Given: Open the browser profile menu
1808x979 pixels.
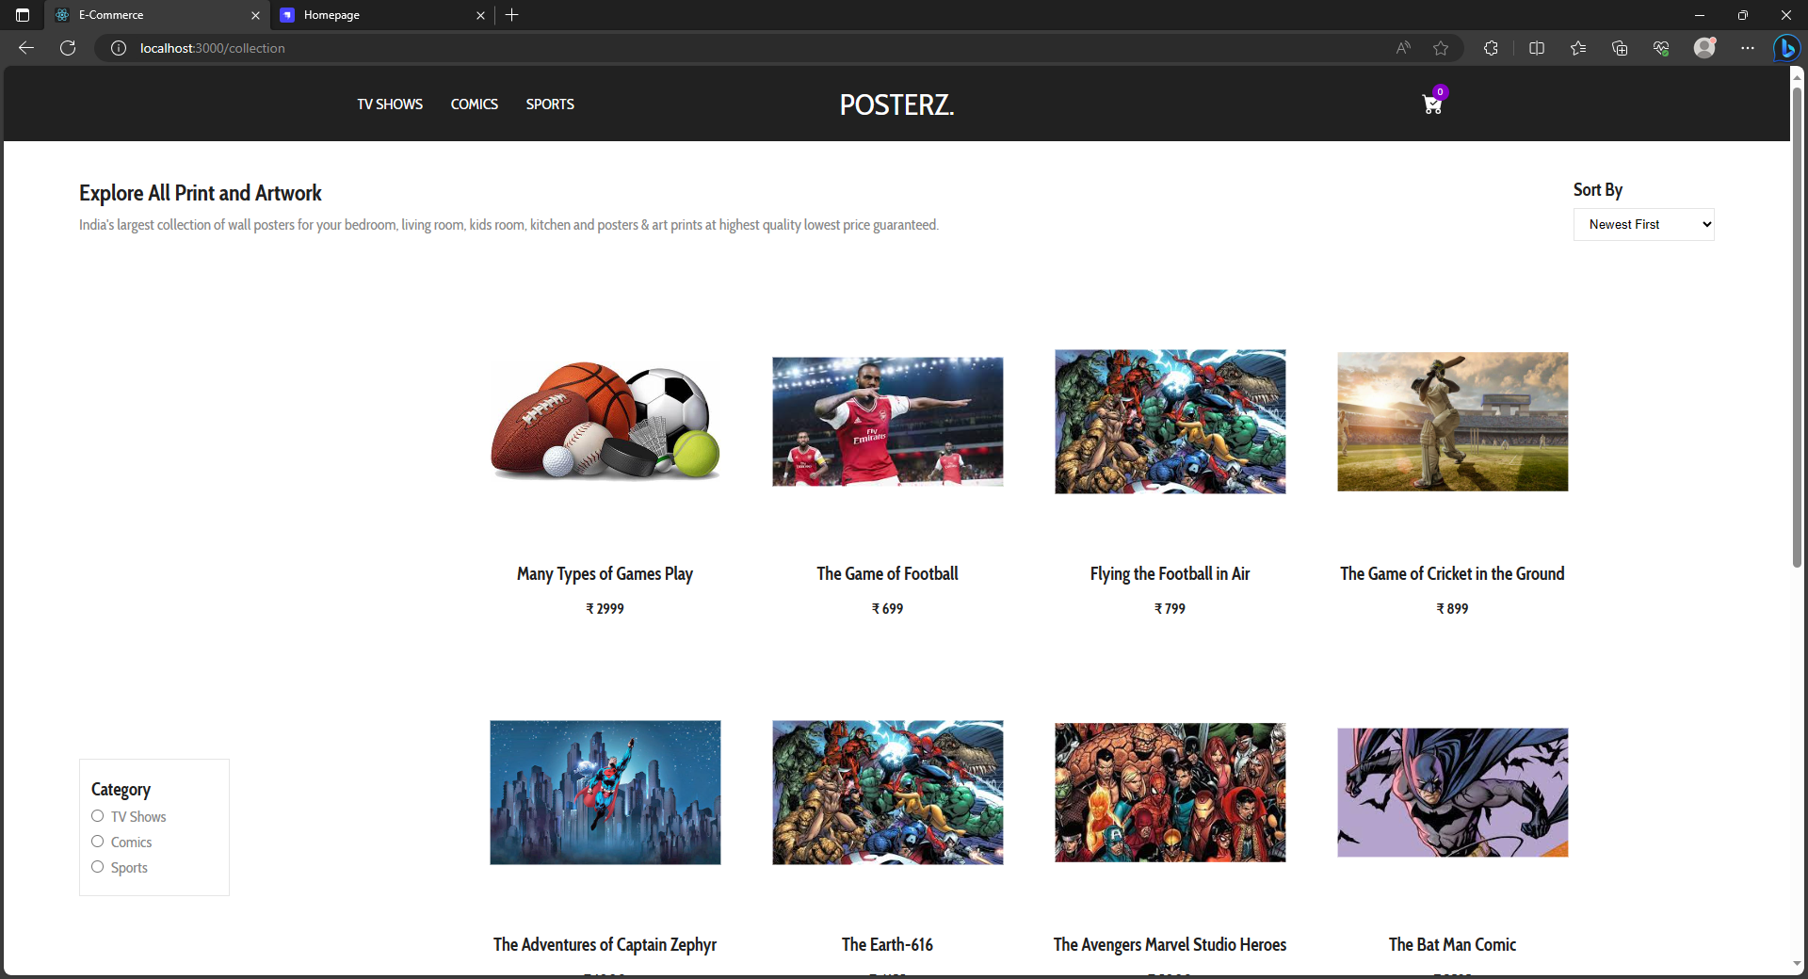Looking at the screenshot, I should (x=1706, y=48).
